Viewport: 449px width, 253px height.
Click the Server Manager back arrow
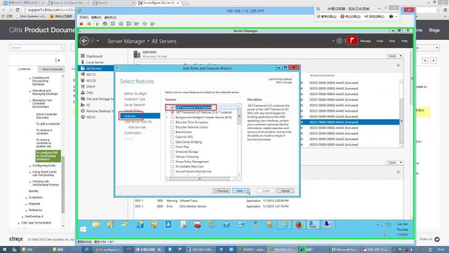pos(84,41)
